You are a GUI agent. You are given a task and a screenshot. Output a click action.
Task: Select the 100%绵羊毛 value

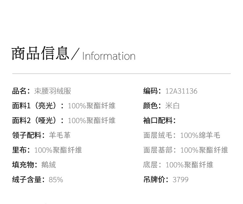tap(200, 135)
